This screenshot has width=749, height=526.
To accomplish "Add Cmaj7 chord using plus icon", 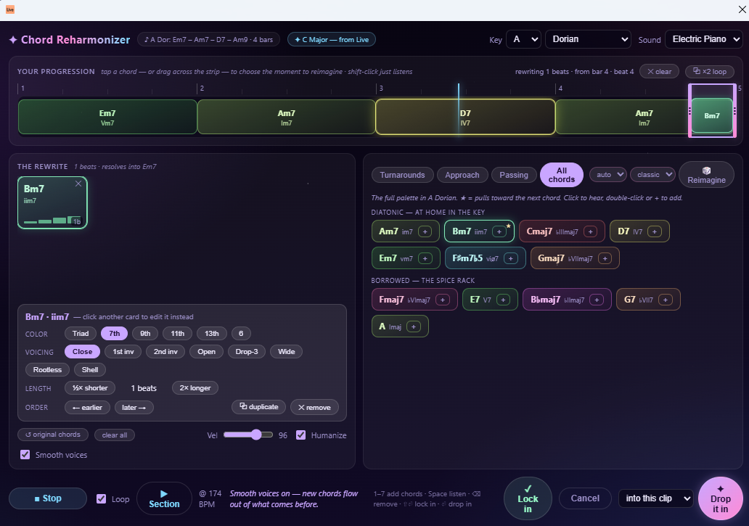I will click(590, 231).
